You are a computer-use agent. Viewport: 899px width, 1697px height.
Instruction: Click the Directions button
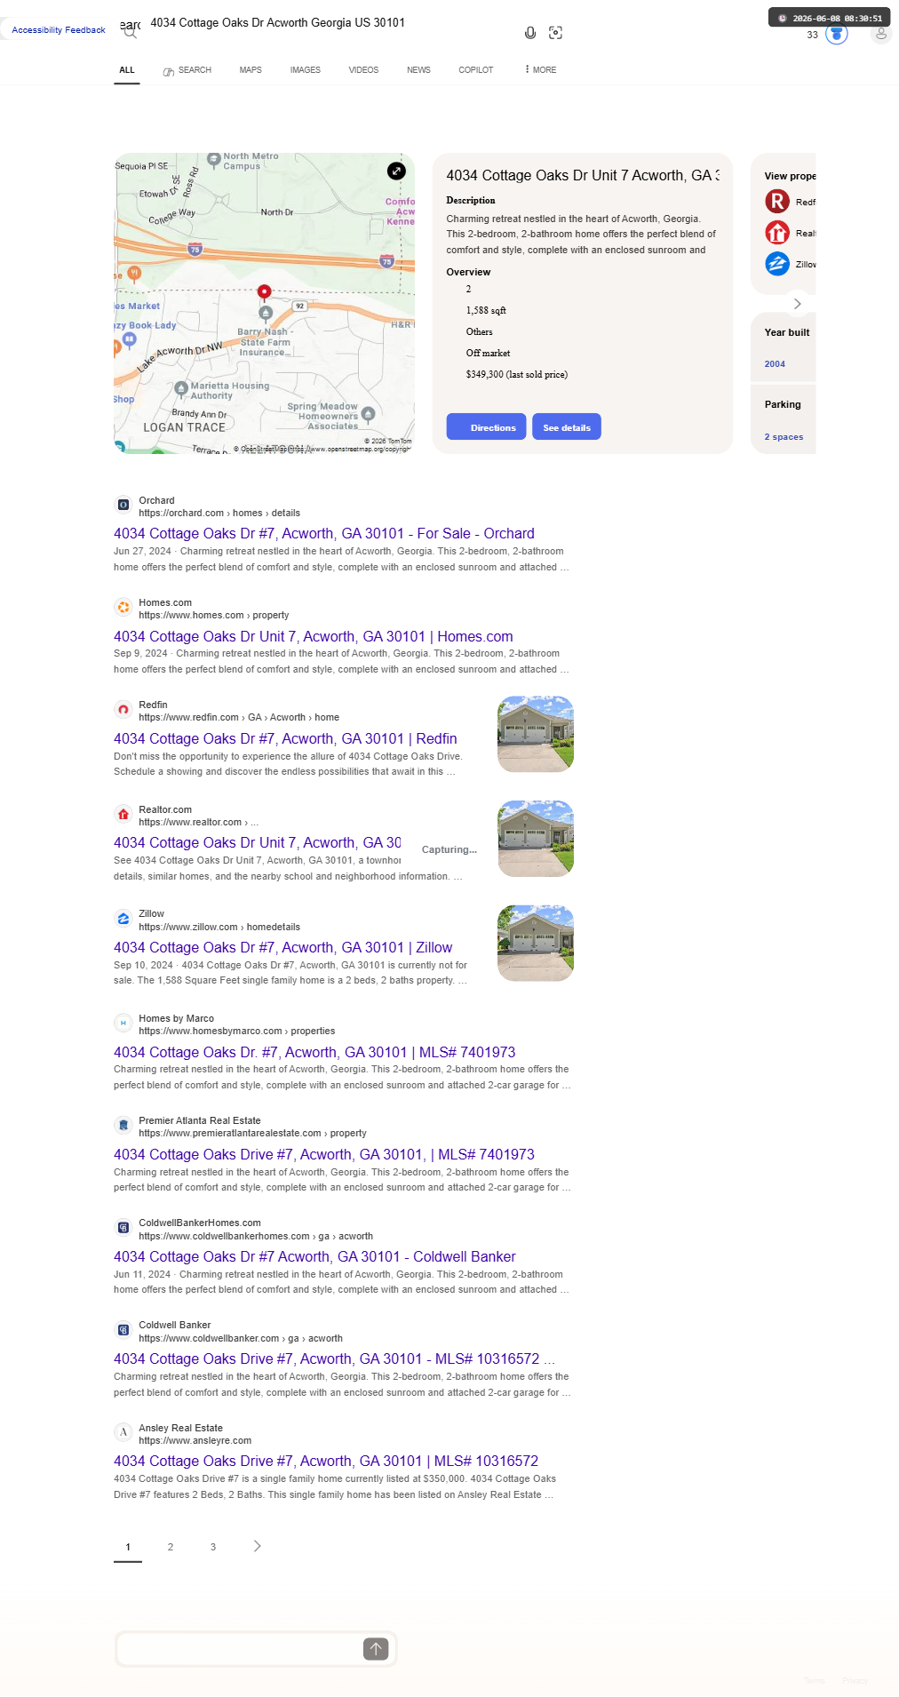pyautogui.click(x=487, y=426)
